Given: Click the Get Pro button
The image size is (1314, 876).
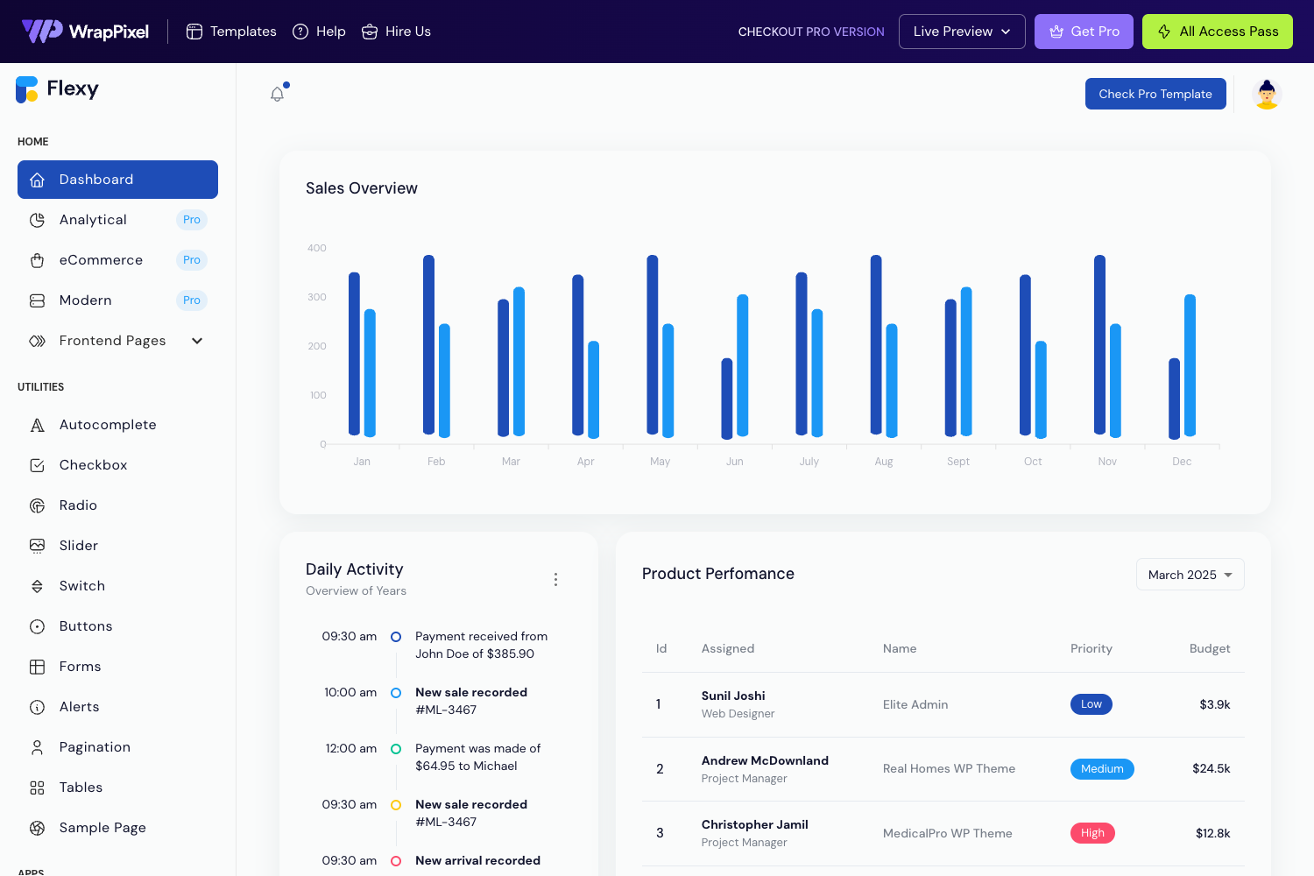Looking at the screenshot, I should (1084, 31).
